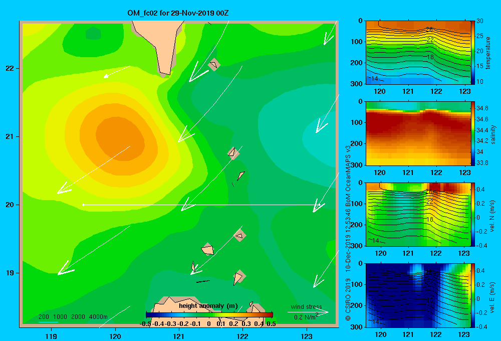Click the plot title OM_fc02 for 29-Nov-2019 00Z
The width and height of the screenshot is (501, 341).
click(178, 13)
